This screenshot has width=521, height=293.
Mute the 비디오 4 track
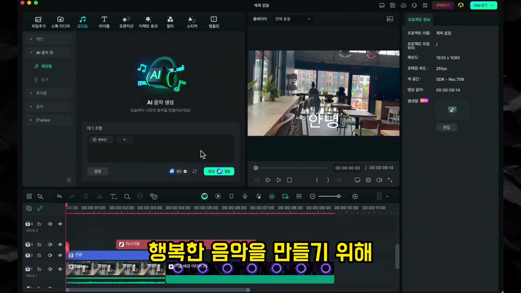(x=50, y=224)
